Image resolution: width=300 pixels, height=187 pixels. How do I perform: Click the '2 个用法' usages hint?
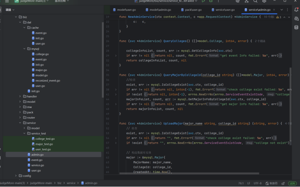pos(260,41)
